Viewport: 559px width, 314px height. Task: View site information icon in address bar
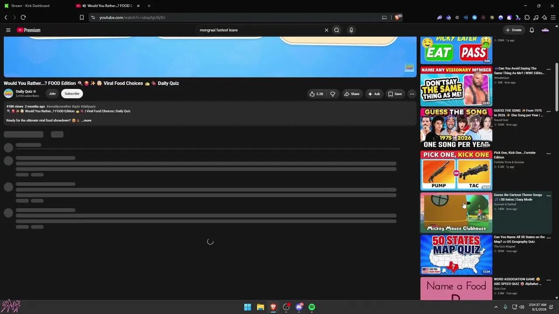click(93, 17)
